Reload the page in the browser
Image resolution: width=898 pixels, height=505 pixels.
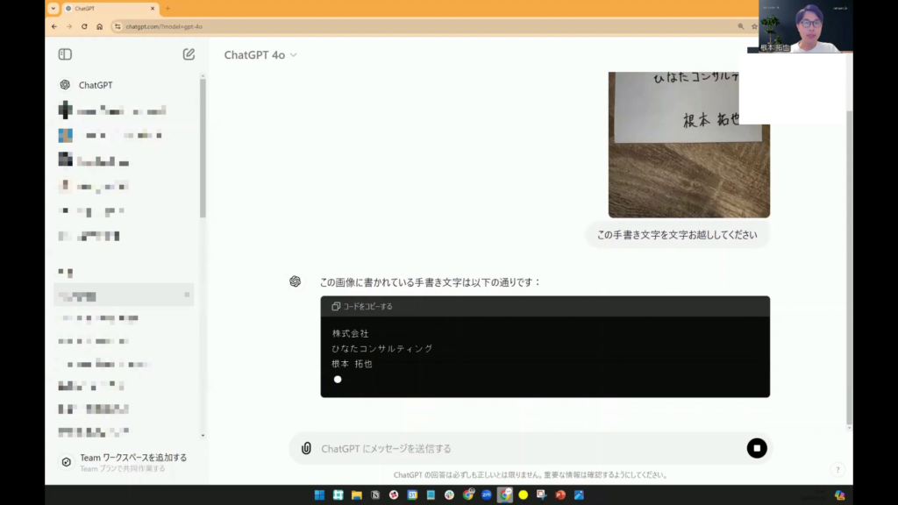click(x=84, y=26)
